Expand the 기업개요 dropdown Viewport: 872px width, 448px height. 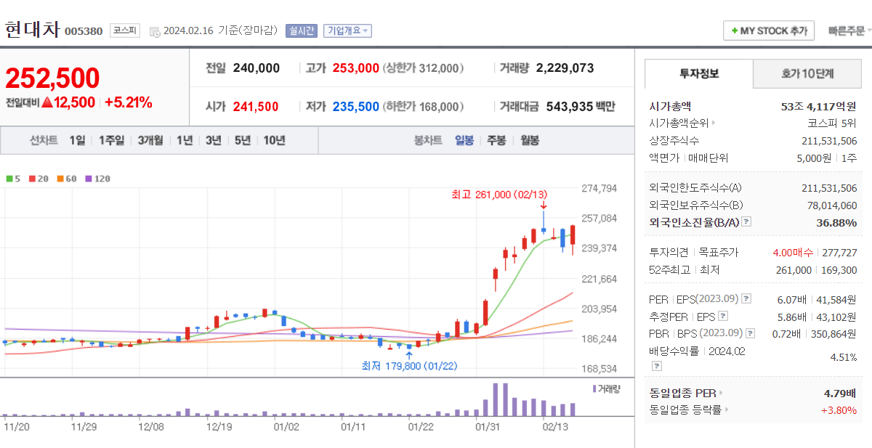347,30
